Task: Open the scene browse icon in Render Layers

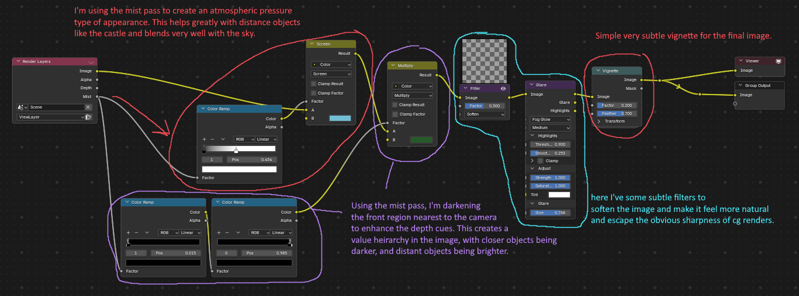Action: pos(22,107)
